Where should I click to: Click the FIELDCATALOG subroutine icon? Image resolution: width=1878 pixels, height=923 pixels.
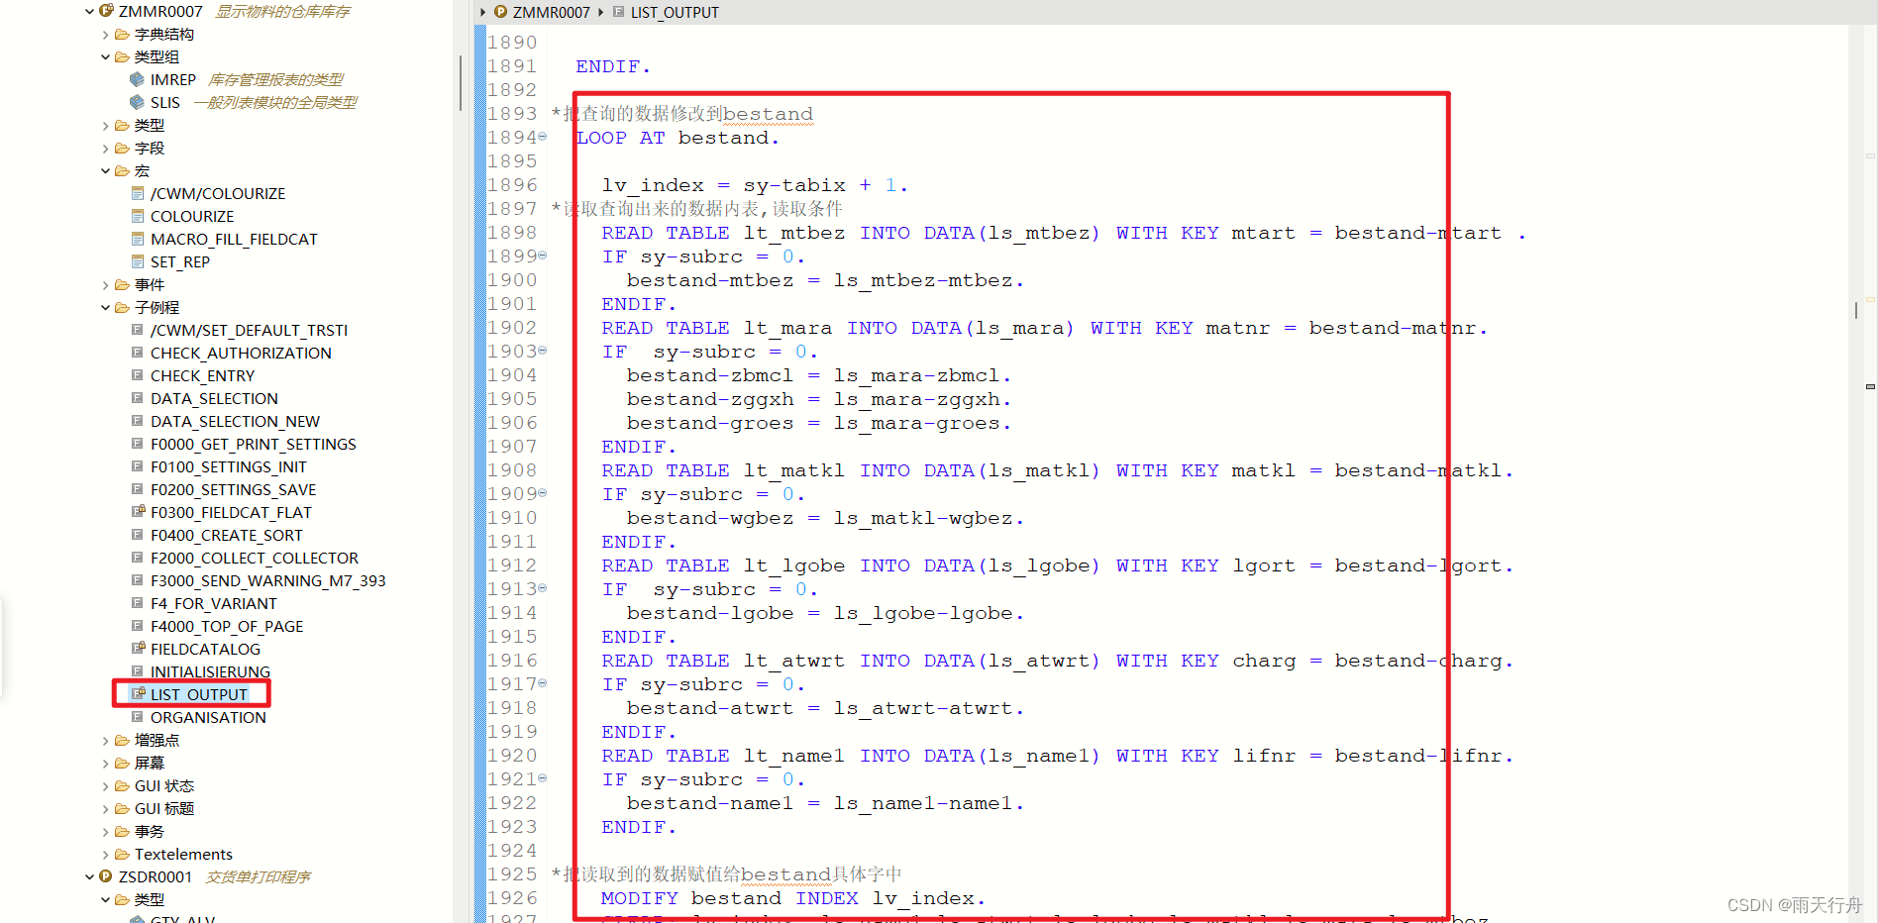[139, 649]
